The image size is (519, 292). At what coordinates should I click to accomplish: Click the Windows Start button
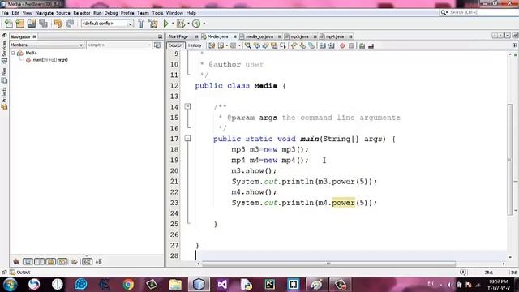[x=11, y=285]
